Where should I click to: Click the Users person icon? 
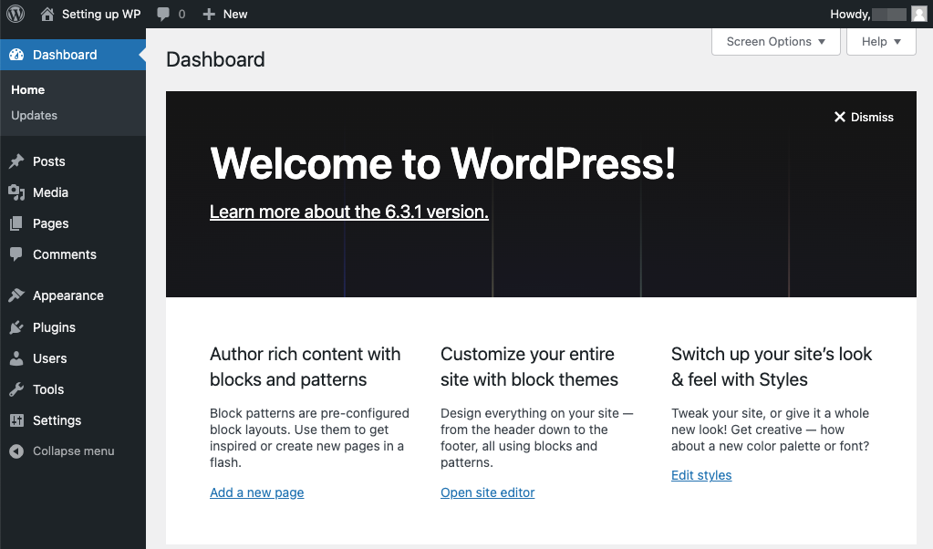16,358
